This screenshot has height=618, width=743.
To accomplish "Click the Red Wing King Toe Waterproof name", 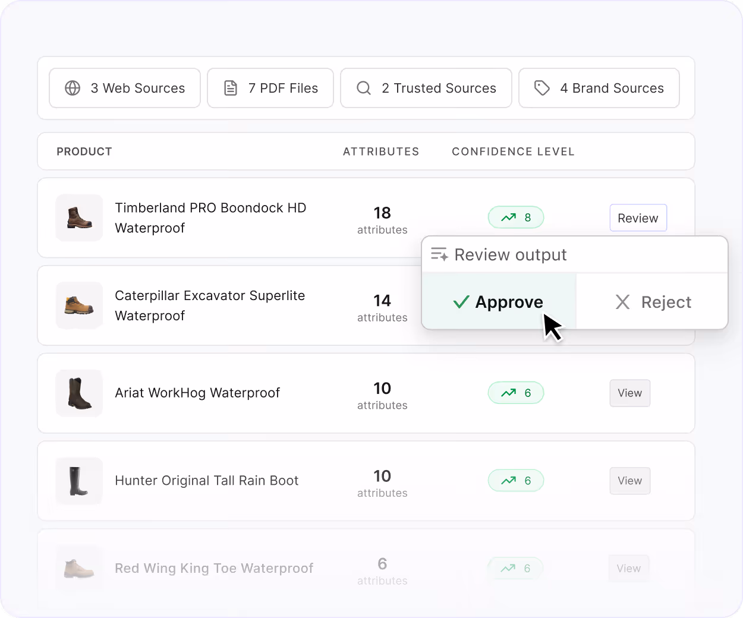I will click(x=214, y=569).
